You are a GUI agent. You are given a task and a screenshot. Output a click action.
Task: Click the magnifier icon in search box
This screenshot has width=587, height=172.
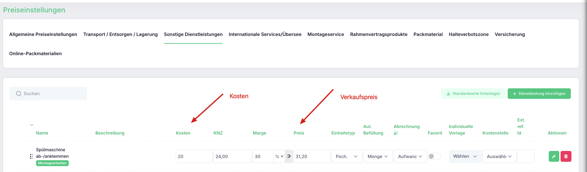click(19, 94)
